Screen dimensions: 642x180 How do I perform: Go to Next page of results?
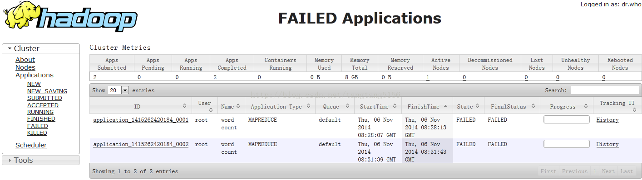[608, 171]
